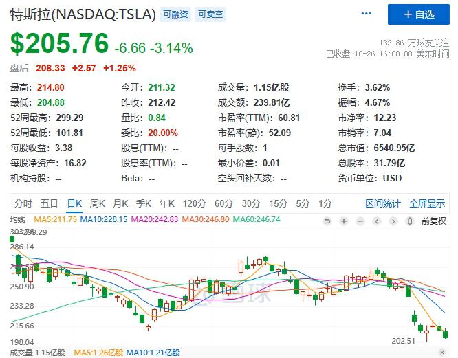This screenshot has height=358, width=458.
Task: Switch to the 日K chart tab
Action: tap(74, 203)
